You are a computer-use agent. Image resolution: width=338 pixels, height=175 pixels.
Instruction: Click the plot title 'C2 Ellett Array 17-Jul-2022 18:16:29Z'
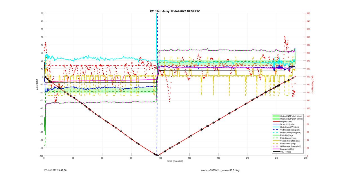coord(175,11)
